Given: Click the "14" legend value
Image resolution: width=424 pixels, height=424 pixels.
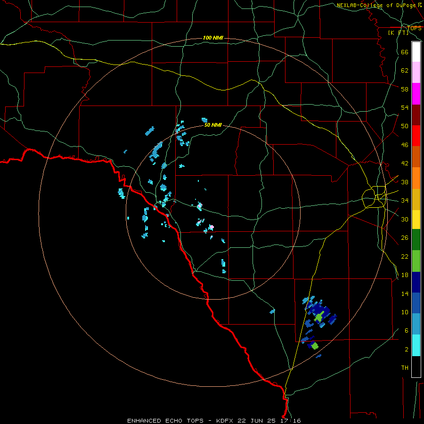Looking at the screenshot, I should (x=405, y=294).
